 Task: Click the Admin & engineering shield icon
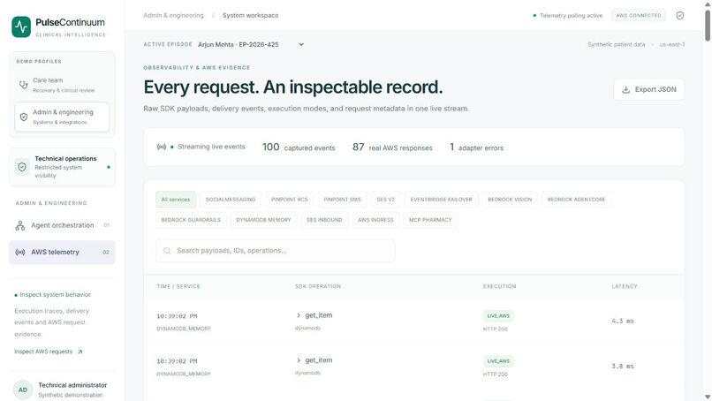click(x=24, y=117)
